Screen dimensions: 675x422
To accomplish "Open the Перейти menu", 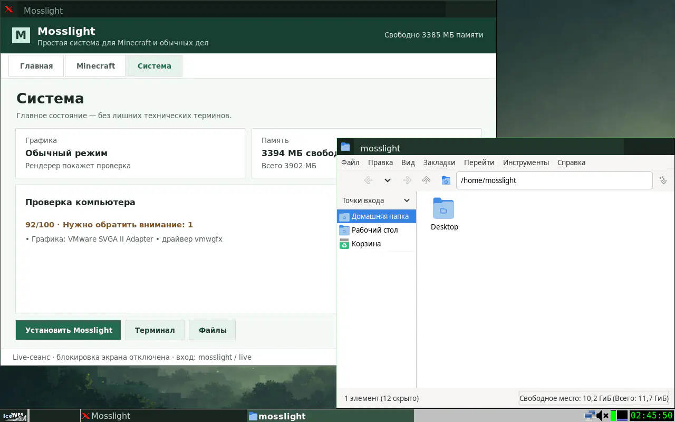I will (479, 162).
